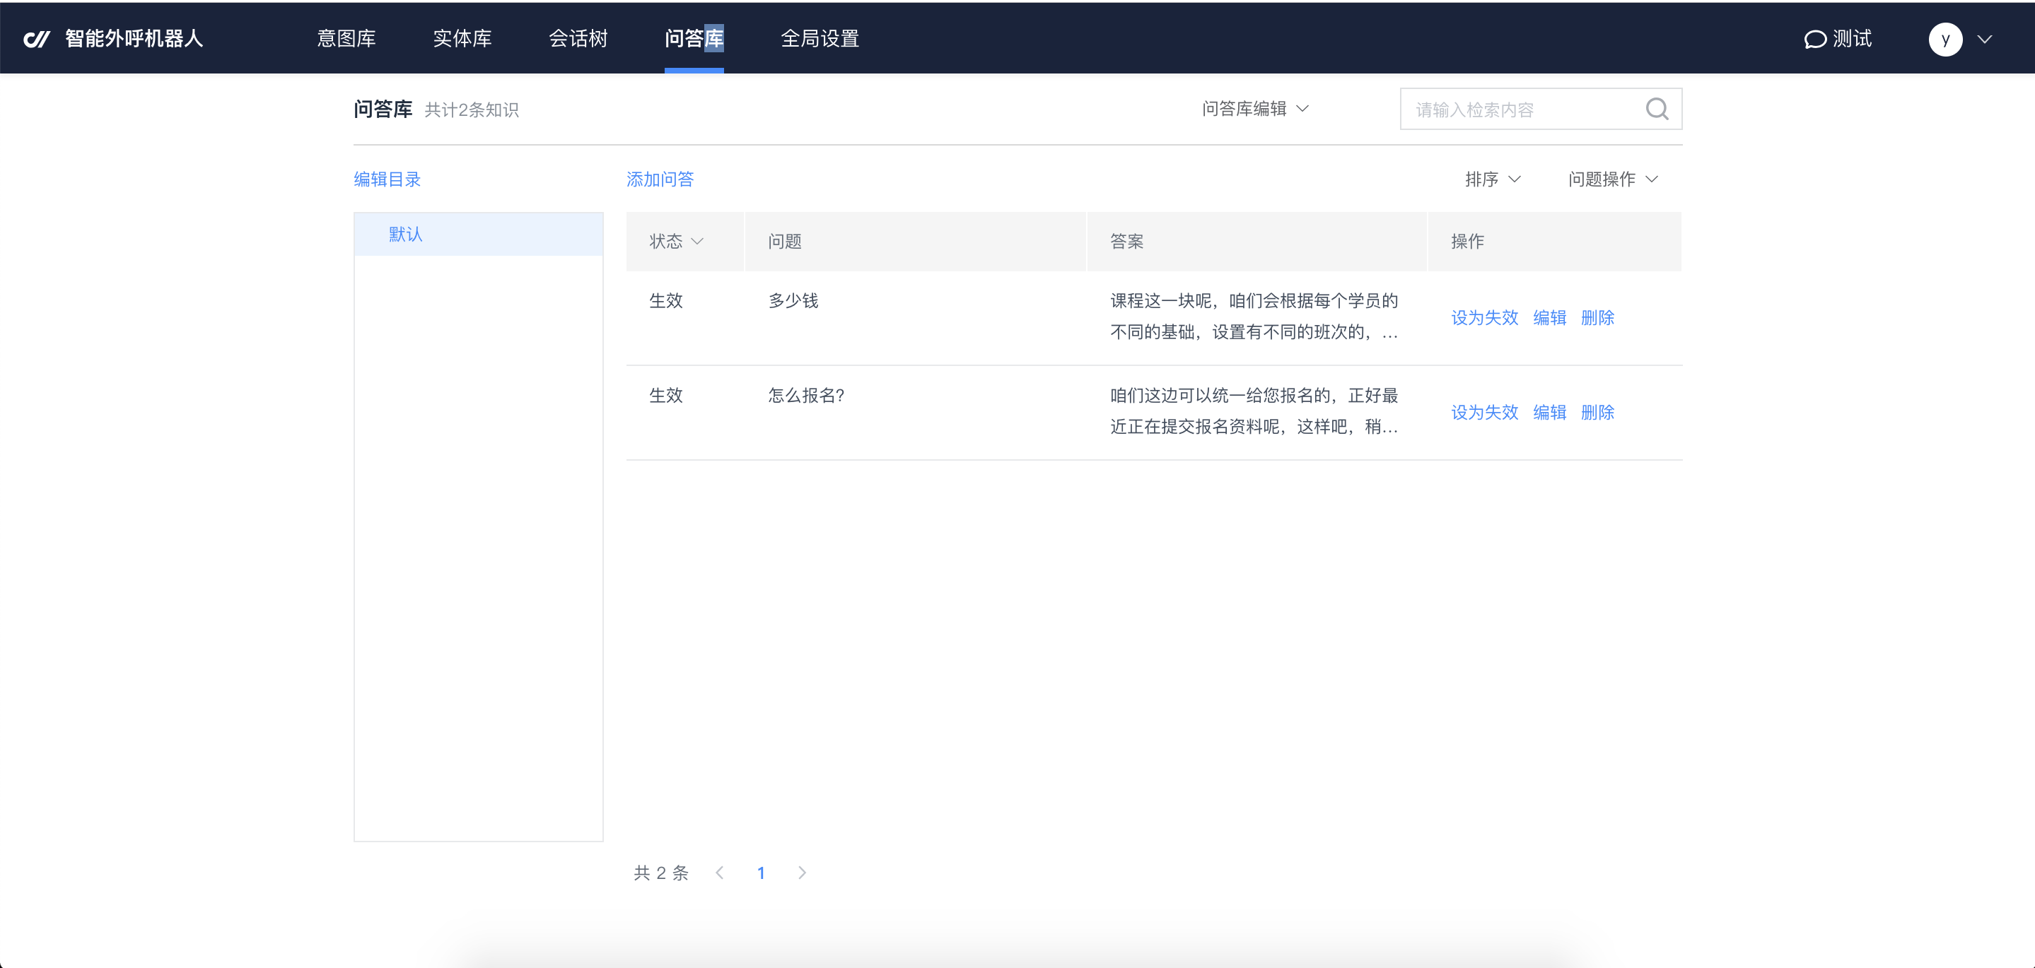Image resolution: width=2035 pixels, height=968 pixels.
Task: Go to previous page arrow
Action: tap(719, 873)
